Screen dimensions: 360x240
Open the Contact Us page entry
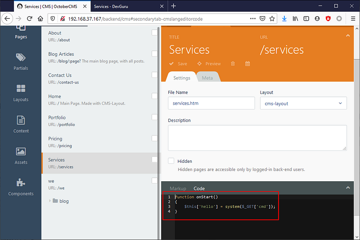coord(99,79)
